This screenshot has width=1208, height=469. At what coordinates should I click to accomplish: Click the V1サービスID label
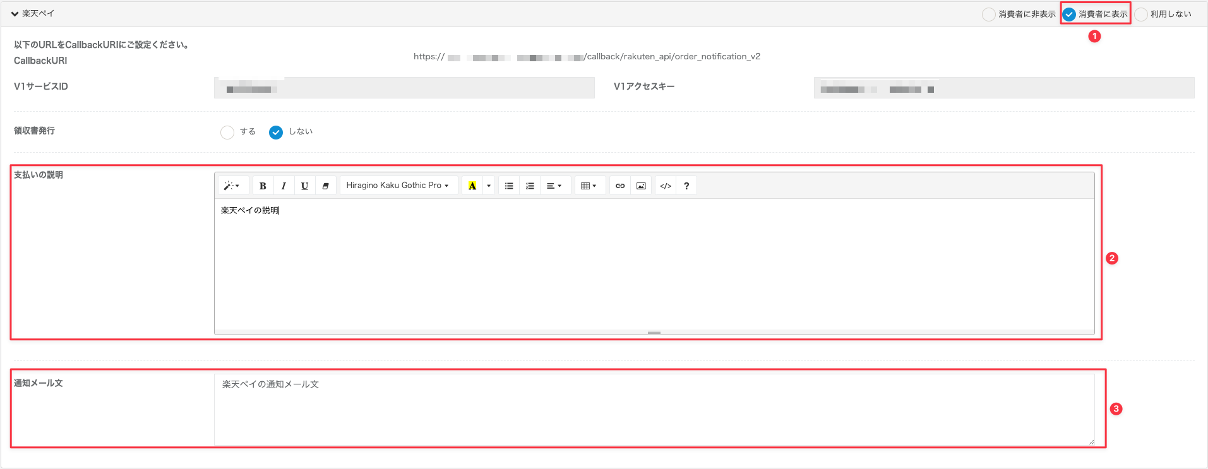pos(41,86)
